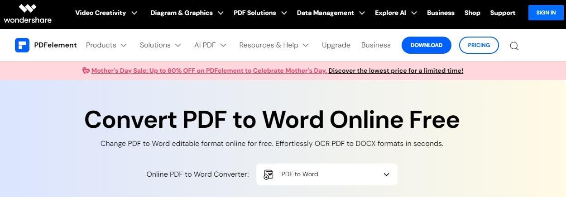This screenshot has width=566, height=197.
Task: Open the PDF to Word converter dropdown
Action: pos(326,174)
